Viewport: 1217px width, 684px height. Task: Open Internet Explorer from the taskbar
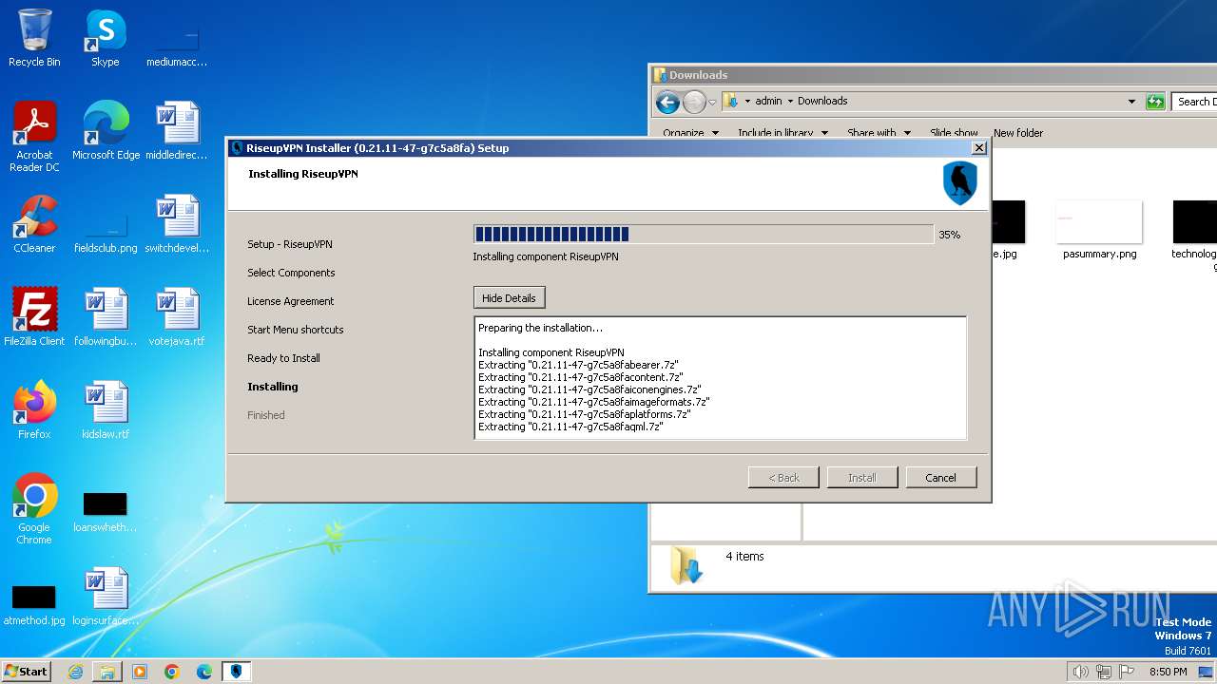[75, 672]
